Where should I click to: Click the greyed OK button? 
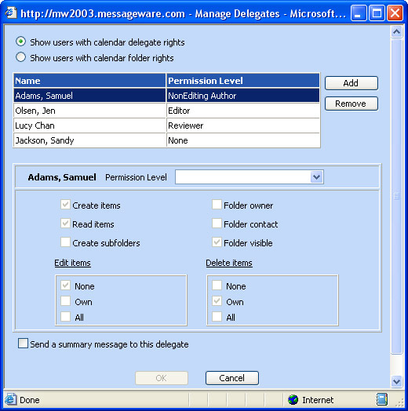coord(162,378)
